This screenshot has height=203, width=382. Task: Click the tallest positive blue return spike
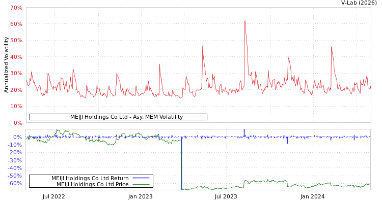tap(244, 132)
